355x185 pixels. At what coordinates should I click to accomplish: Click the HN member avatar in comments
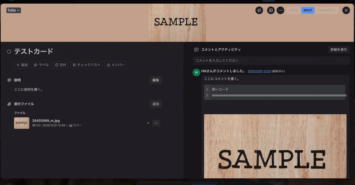click(196, 72)
